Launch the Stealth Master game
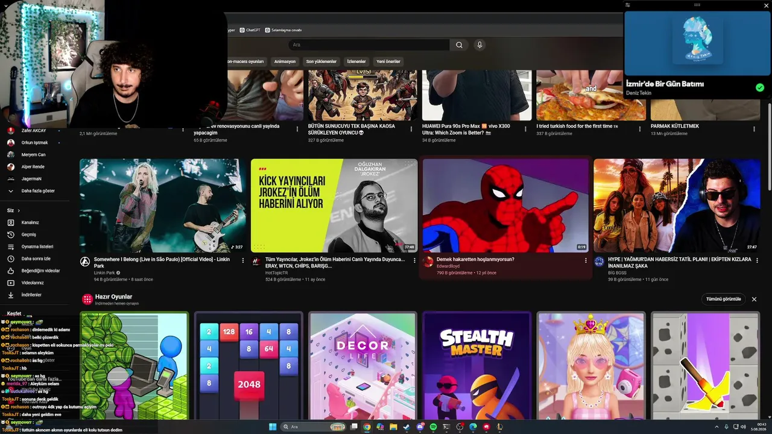This screenshot has width=772, height=434. click(x=477, y=365)
